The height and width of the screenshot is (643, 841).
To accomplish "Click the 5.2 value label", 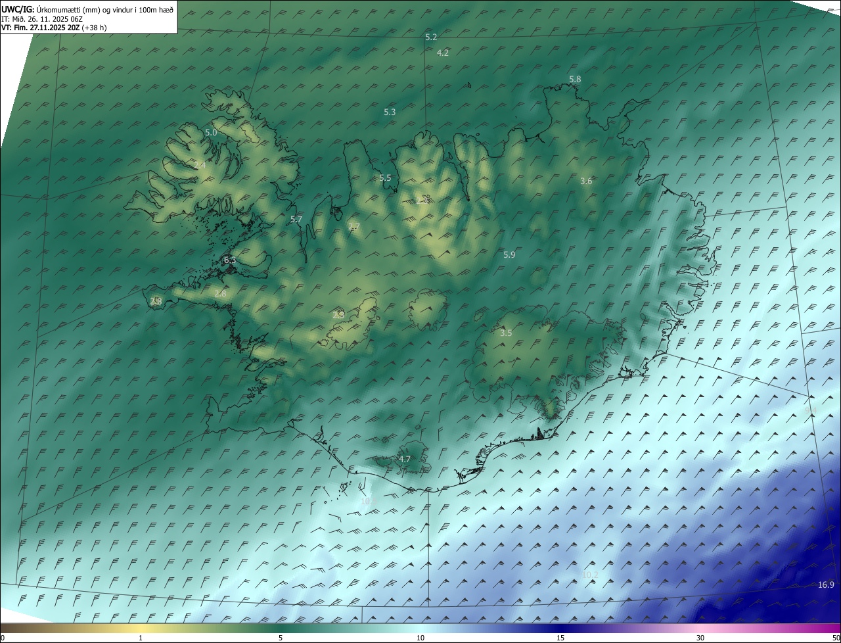I will coord(431,37).
